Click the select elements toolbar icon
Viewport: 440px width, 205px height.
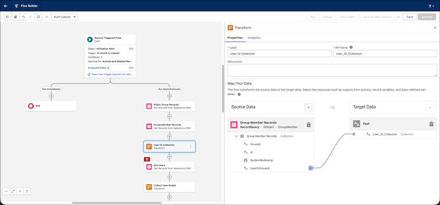(15, 17)
